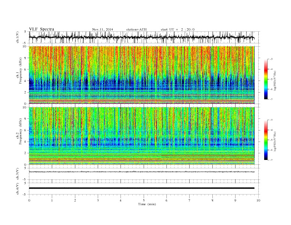Click the "0" tick on the Time axis
Image resolution: width=291 pixels, height=225 pixels.
pyautogui.click(x=29, y=200)
